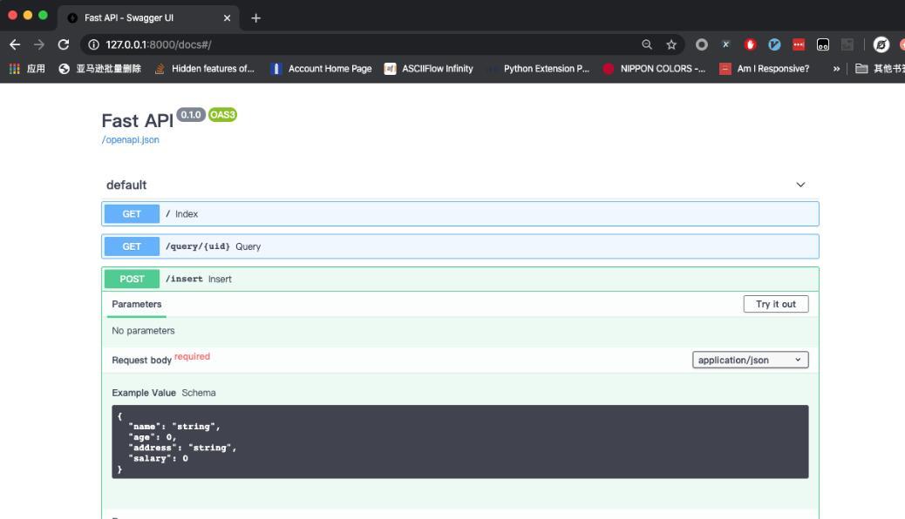
Task: Open the red hand blocker extension
Action: 750,44
